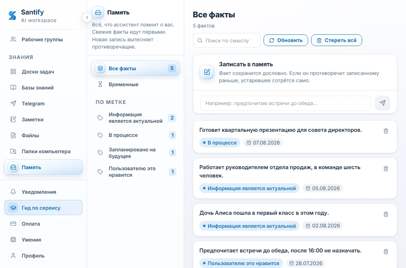Viewport: 406px width, 268px height.
Task: Click the Пользователю это нравится tag on last fact
Action: click(241, 263)
